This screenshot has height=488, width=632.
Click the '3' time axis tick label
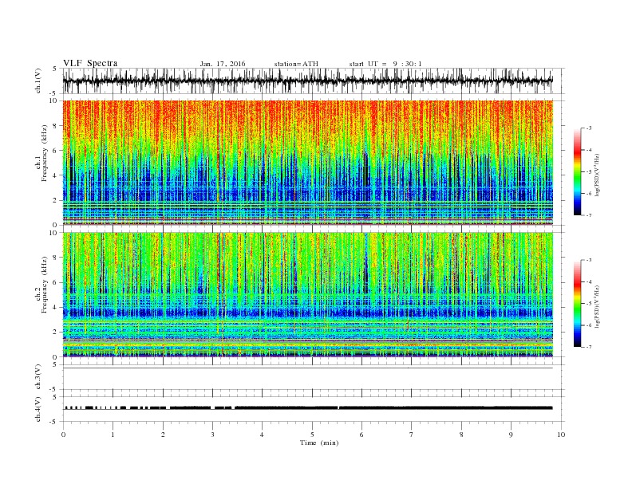[x=213, y=435]
